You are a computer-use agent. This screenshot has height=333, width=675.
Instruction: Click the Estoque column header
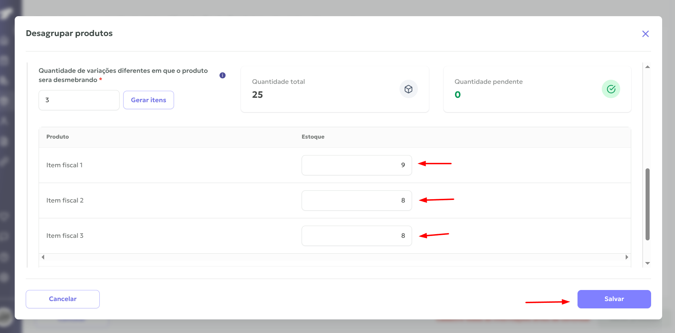pyautogui.click(x=313, y=137)
